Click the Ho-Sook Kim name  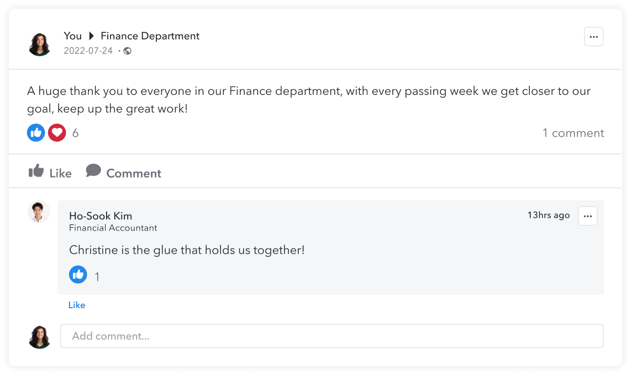pos(101,216)
